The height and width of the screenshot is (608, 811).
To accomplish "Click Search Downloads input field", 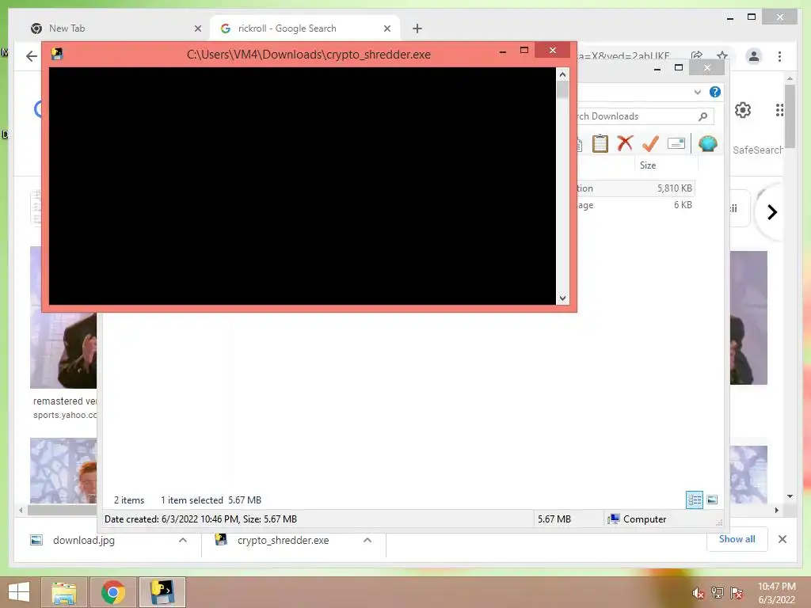I will 636,116.
